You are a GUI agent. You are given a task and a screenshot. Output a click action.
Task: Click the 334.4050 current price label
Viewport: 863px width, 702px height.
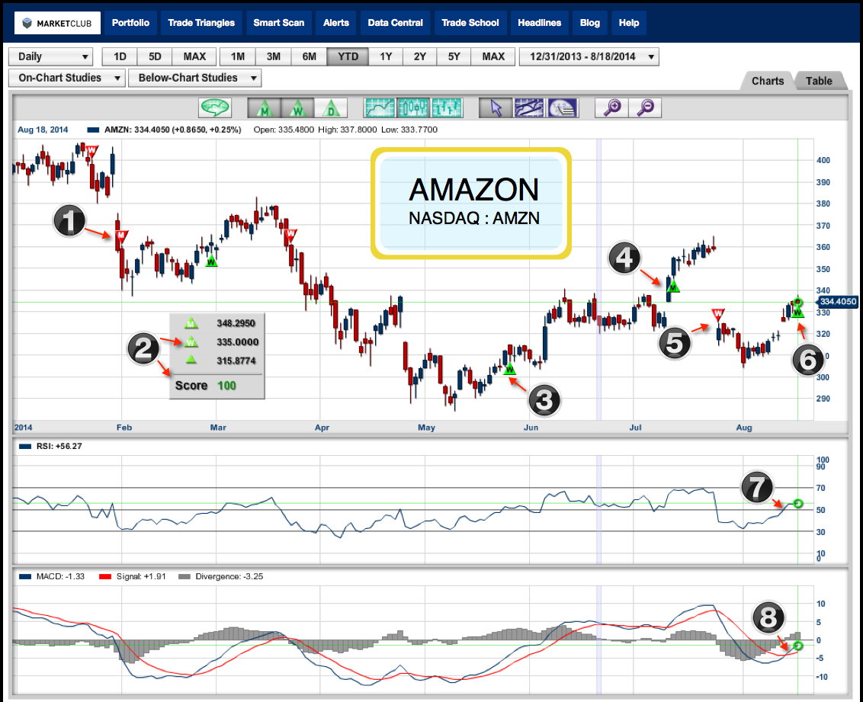(x=838, y=302)
